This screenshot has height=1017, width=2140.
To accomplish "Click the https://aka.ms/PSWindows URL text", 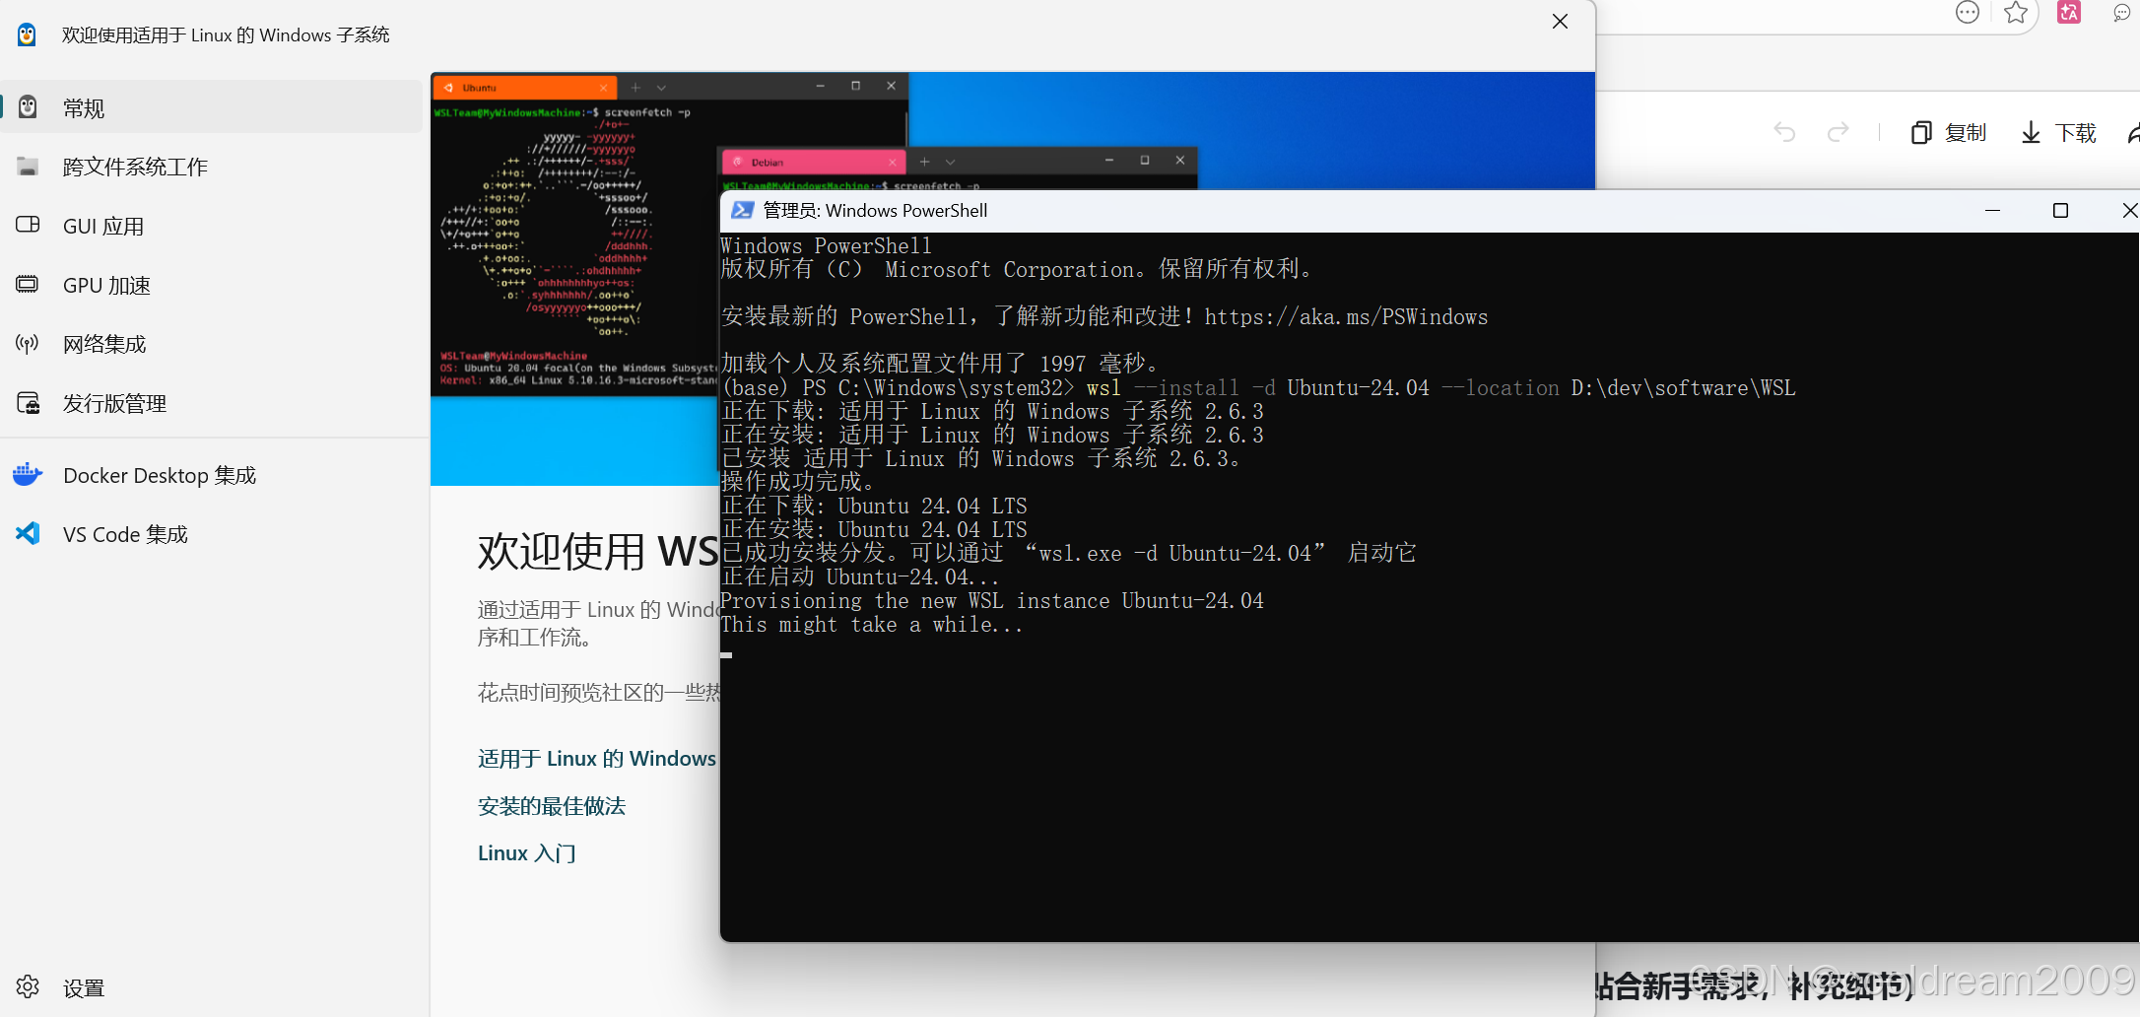I will coord(1346,316).
